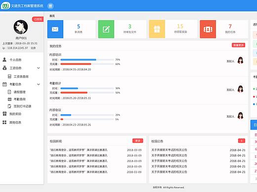The height and width of the screenshot is (192, 257).
Task: Click 考勤统计 blue time progress bar
Action: coord(69,88)
